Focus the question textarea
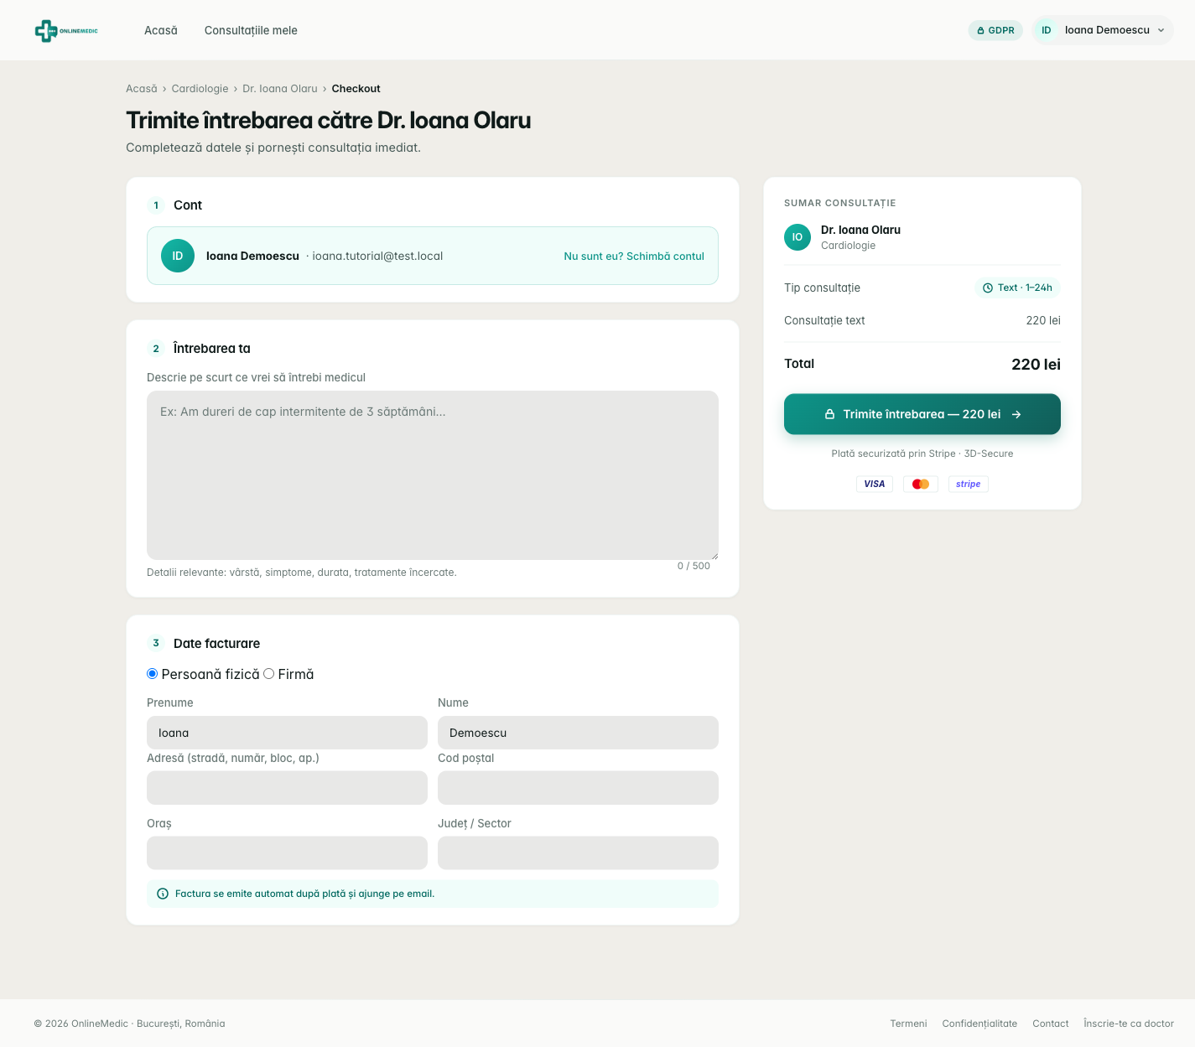The height and width of the screenshot is (1047, 1195). click(433, 475)
